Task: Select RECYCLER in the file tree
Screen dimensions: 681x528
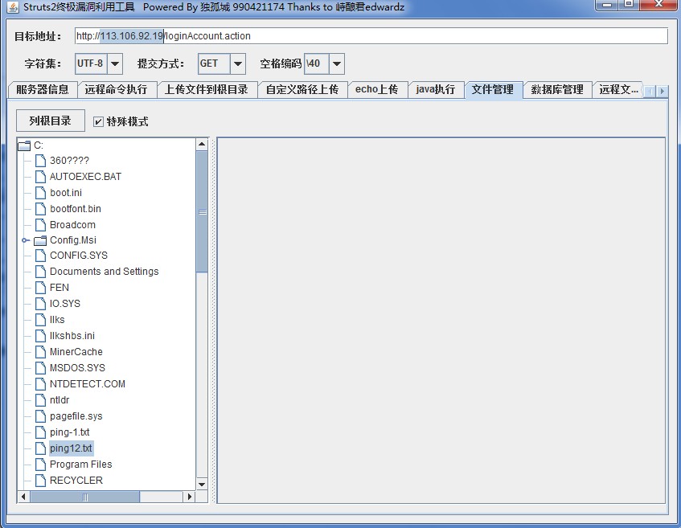Action: pyautogui.click(x=76, y=481)
